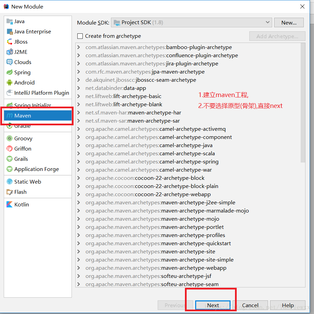
Task: Choose the Android robot icon
Action: coord(10,82)
